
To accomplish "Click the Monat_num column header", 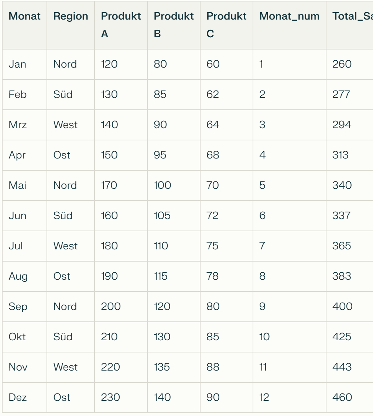I will tap(289, 25).
